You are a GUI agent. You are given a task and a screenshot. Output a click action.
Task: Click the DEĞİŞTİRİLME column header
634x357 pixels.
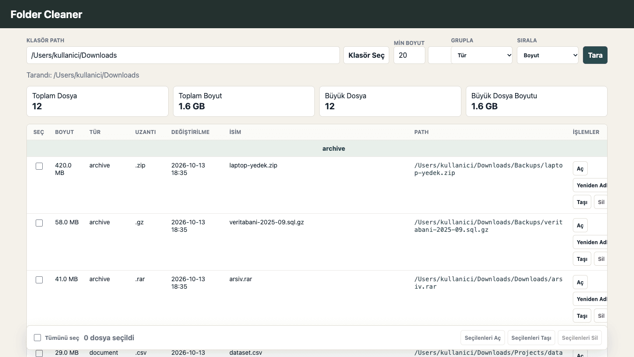coord(190,132)
